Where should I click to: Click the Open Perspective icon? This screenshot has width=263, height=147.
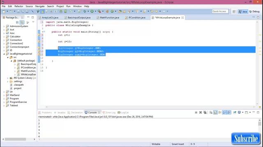(x=234, y=11)
